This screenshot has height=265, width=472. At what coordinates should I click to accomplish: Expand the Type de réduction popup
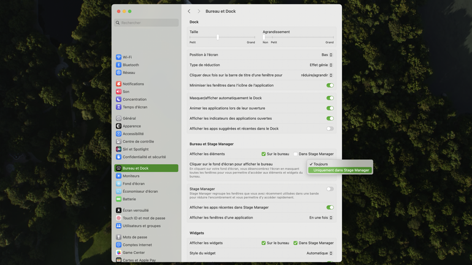pos(321,65)
